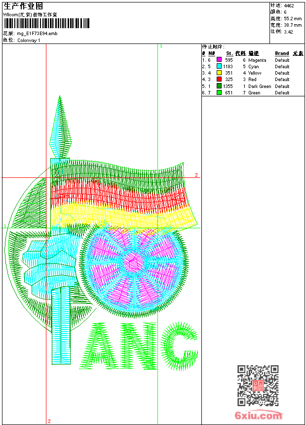
Task: Click the QR code image
Action: point(258,385)
